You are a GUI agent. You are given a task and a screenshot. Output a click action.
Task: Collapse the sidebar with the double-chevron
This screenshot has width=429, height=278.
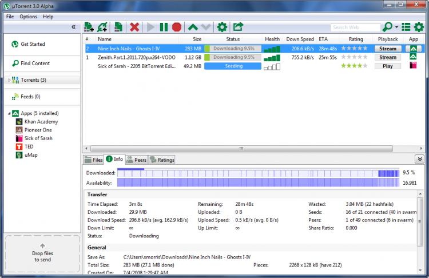click(x=74, y=27)
